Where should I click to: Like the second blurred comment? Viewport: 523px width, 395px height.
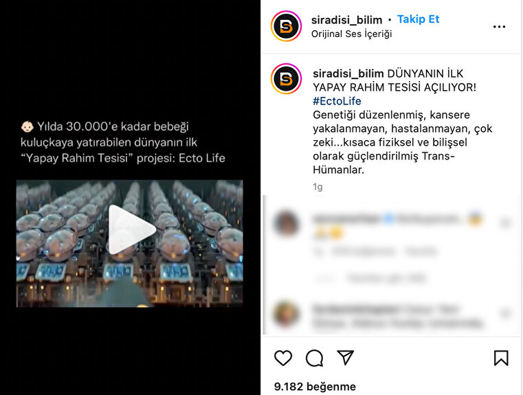point(505,313)
